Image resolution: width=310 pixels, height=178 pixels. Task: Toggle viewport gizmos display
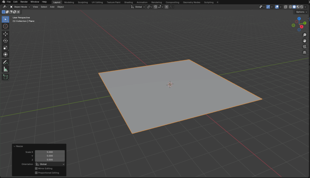click(268, 7)
